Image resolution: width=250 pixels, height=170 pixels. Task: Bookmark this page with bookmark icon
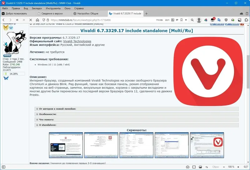pyautogui.click(x=182, y=20)
